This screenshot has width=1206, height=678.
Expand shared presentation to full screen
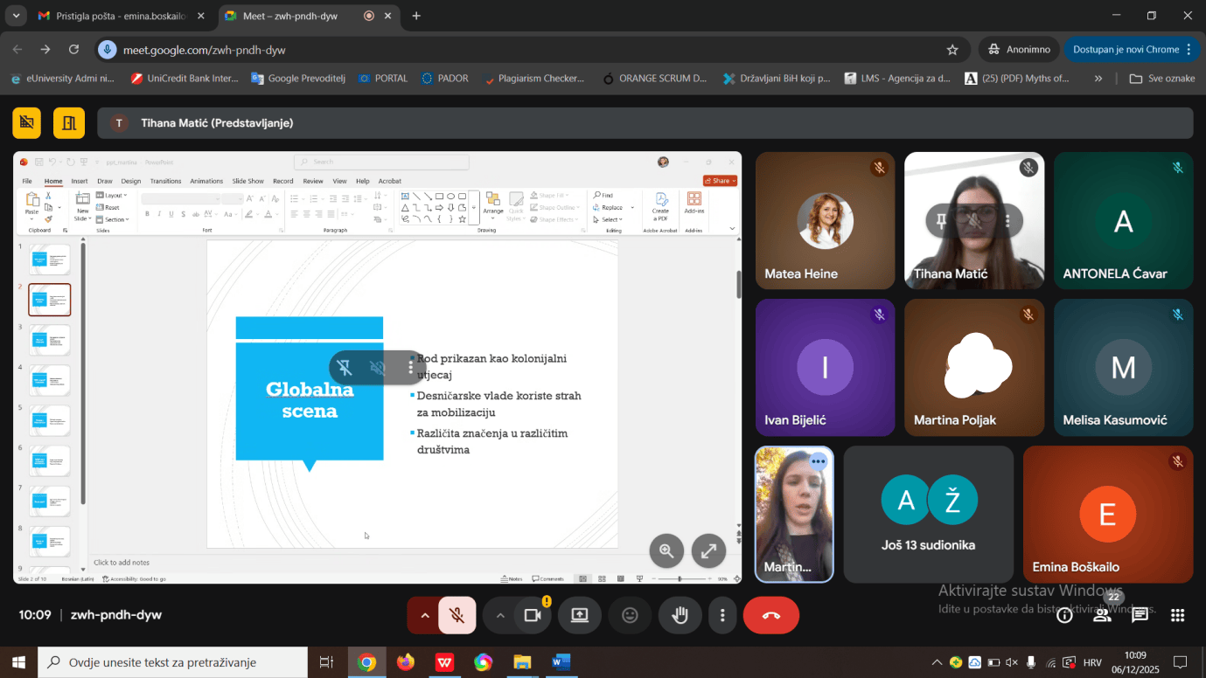[x=708, y=550]
